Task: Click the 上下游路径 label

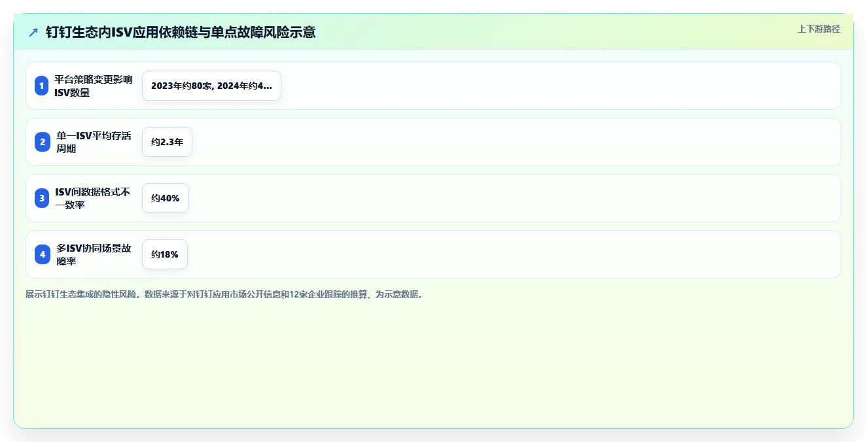Action: [x=819, y=29]
